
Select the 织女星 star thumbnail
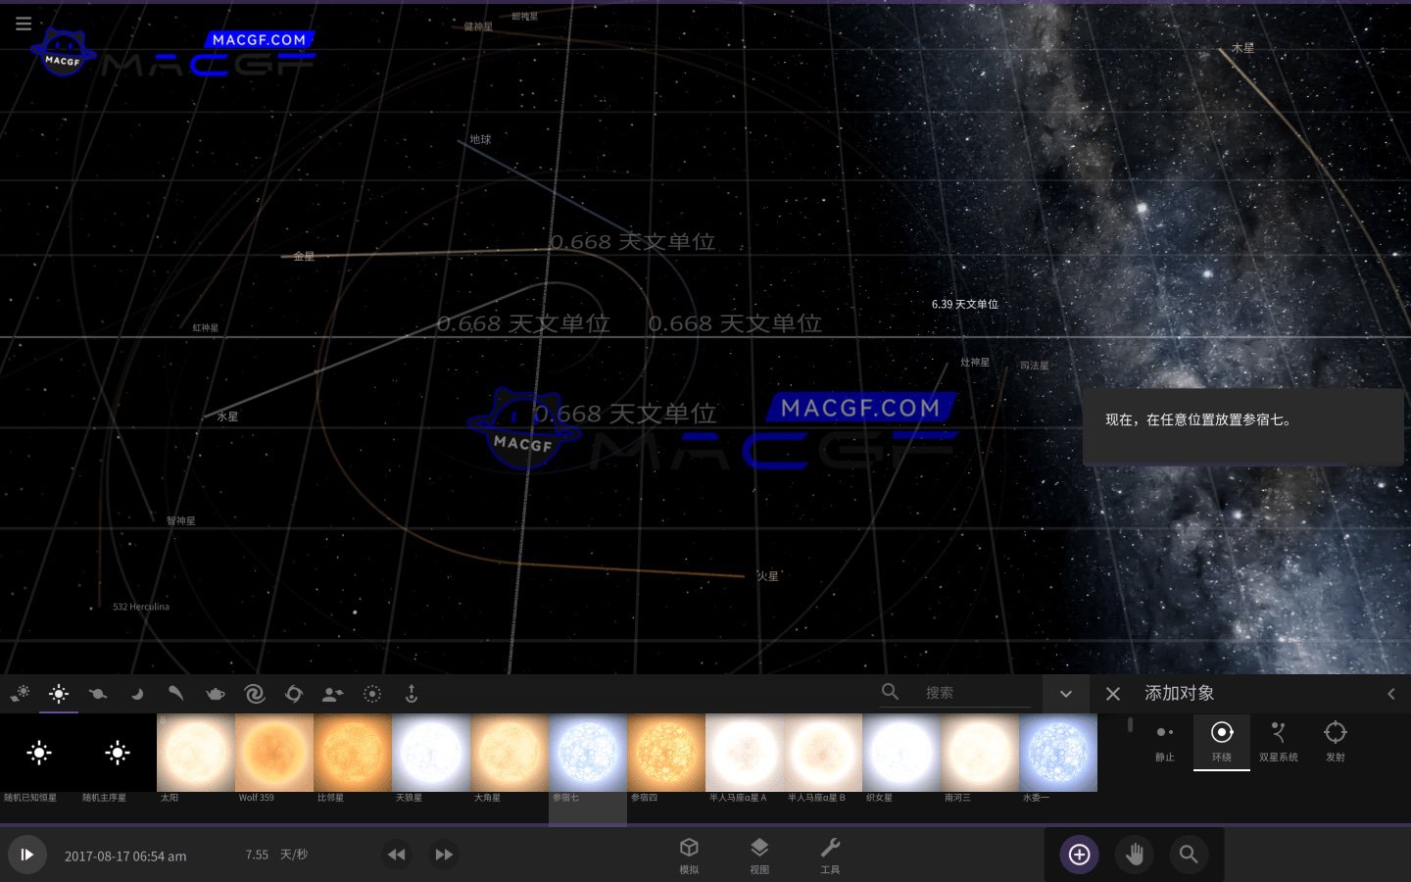[x=901, y=753]
